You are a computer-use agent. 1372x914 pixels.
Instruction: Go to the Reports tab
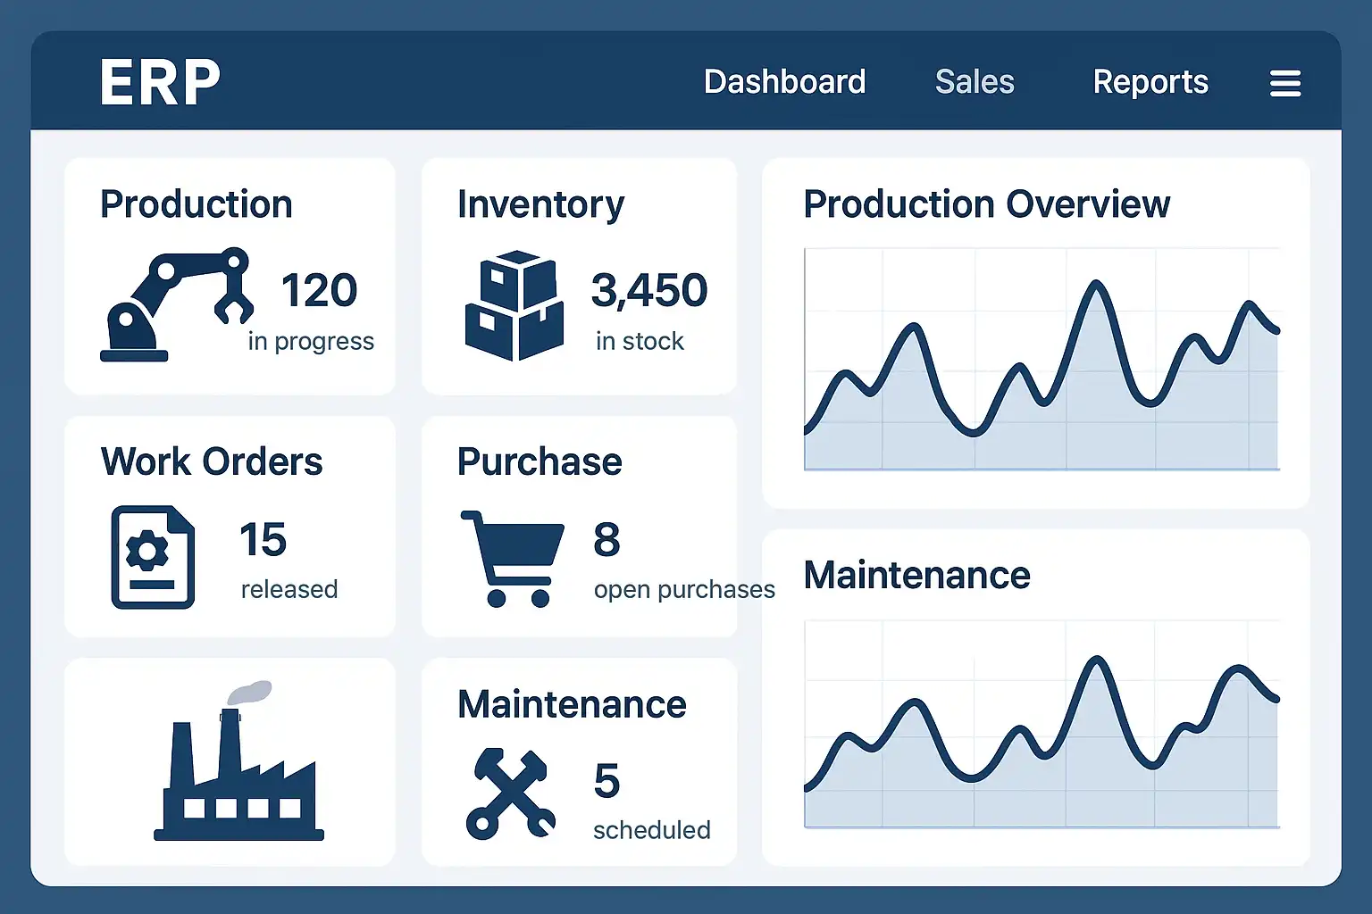click(1150, 82)
